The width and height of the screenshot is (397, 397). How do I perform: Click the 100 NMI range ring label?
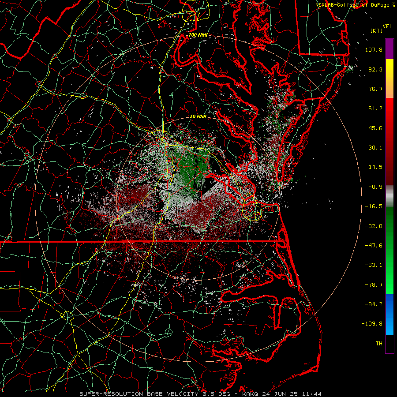198,35
